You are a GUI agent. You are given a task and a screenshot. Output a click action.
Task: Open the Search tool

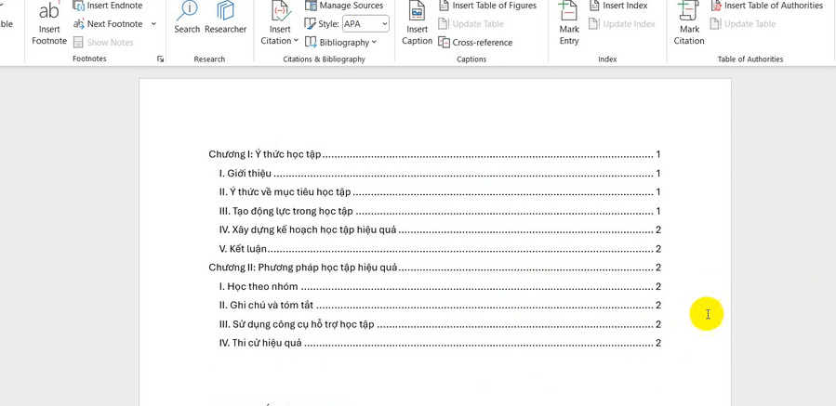tap(187, 18)
